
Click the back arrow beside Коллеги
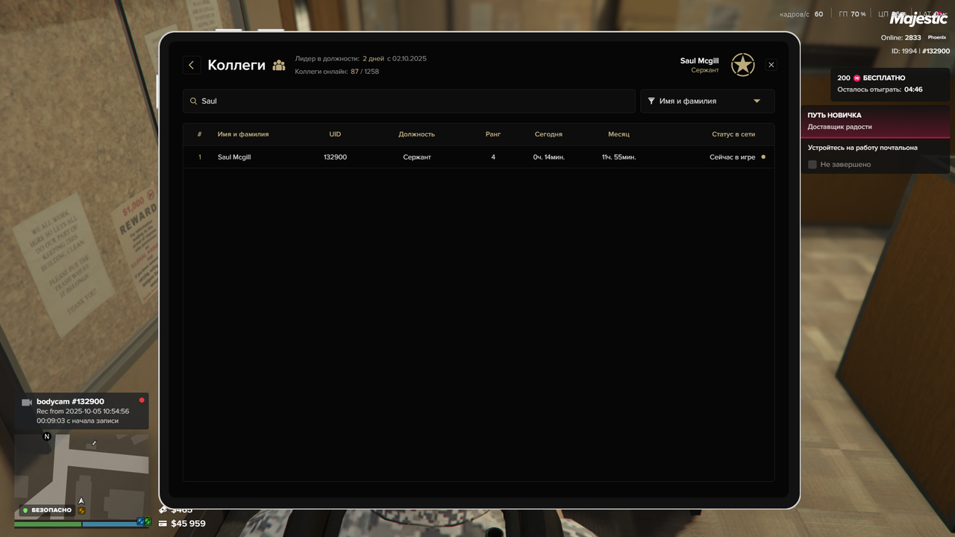coord(192,65)
